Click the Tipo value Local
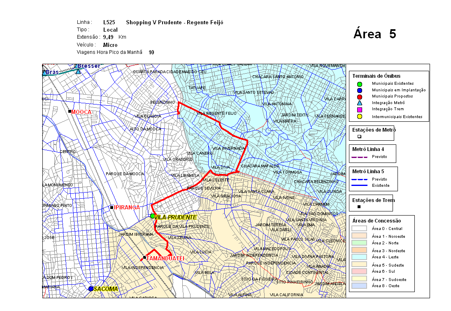Viewport: 451px width, 311px height. tap(110, 30)
